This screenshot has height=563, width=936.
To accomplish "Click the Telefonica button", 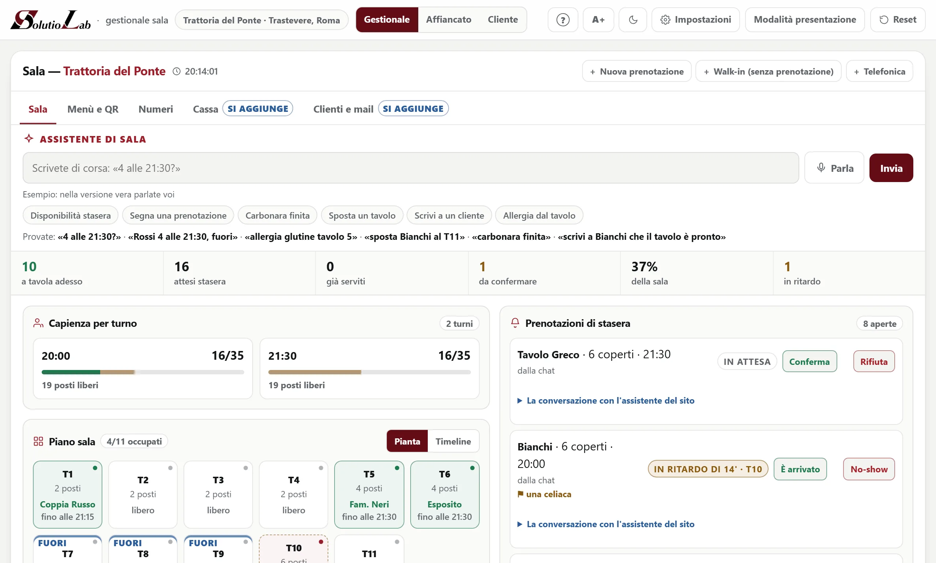I will [879, 71].
